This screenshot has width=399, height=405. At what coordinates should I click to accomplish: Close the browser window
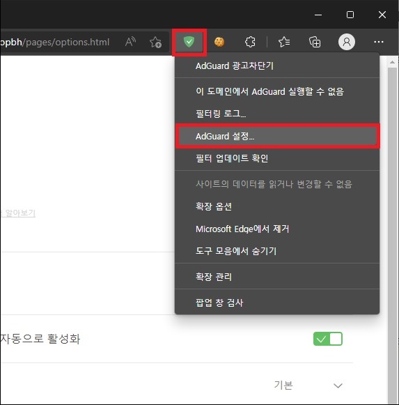click(x=382, y=15)
